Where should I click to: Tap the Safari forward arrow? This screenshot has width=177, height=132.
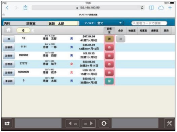pyautogui.click(x=16, y=8)
